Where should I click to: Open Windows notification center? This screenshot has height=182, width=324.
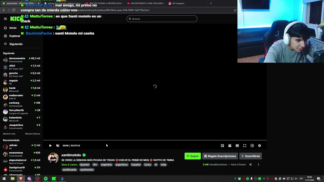[x=319, y=179]
